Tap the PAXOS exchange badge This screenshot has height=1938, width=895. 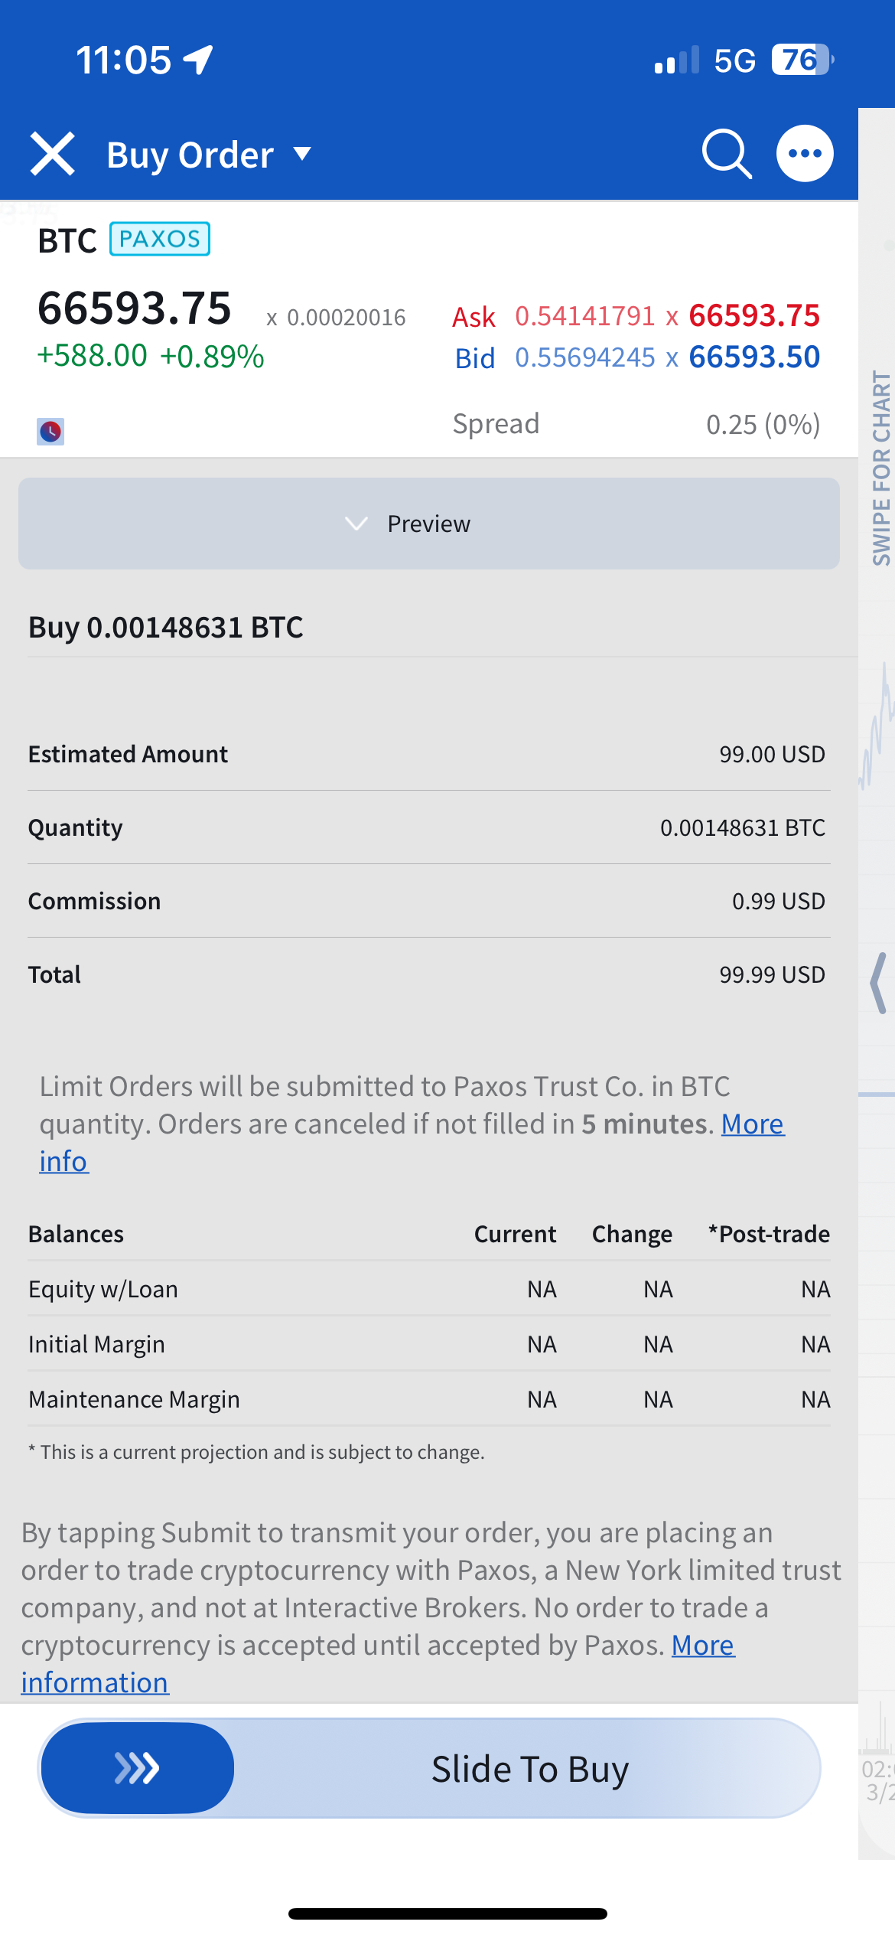click(160, 239)
